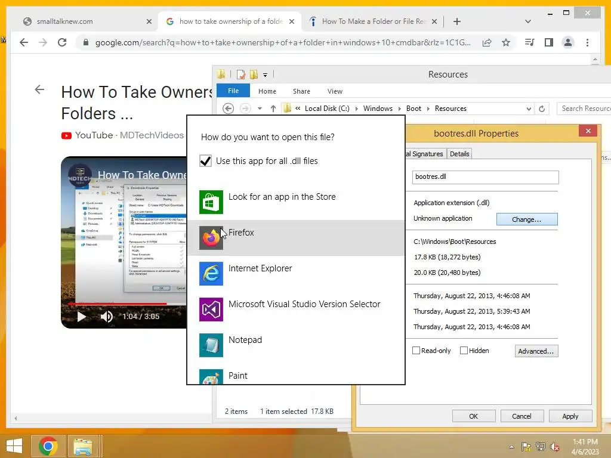Mute the video volume icon
611x458 pixels.
click(x=106, y=316)
